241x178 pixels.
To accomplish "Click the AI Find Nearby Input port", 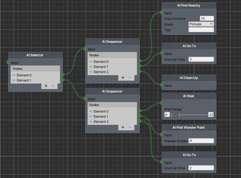I will (x=162, y=12).
